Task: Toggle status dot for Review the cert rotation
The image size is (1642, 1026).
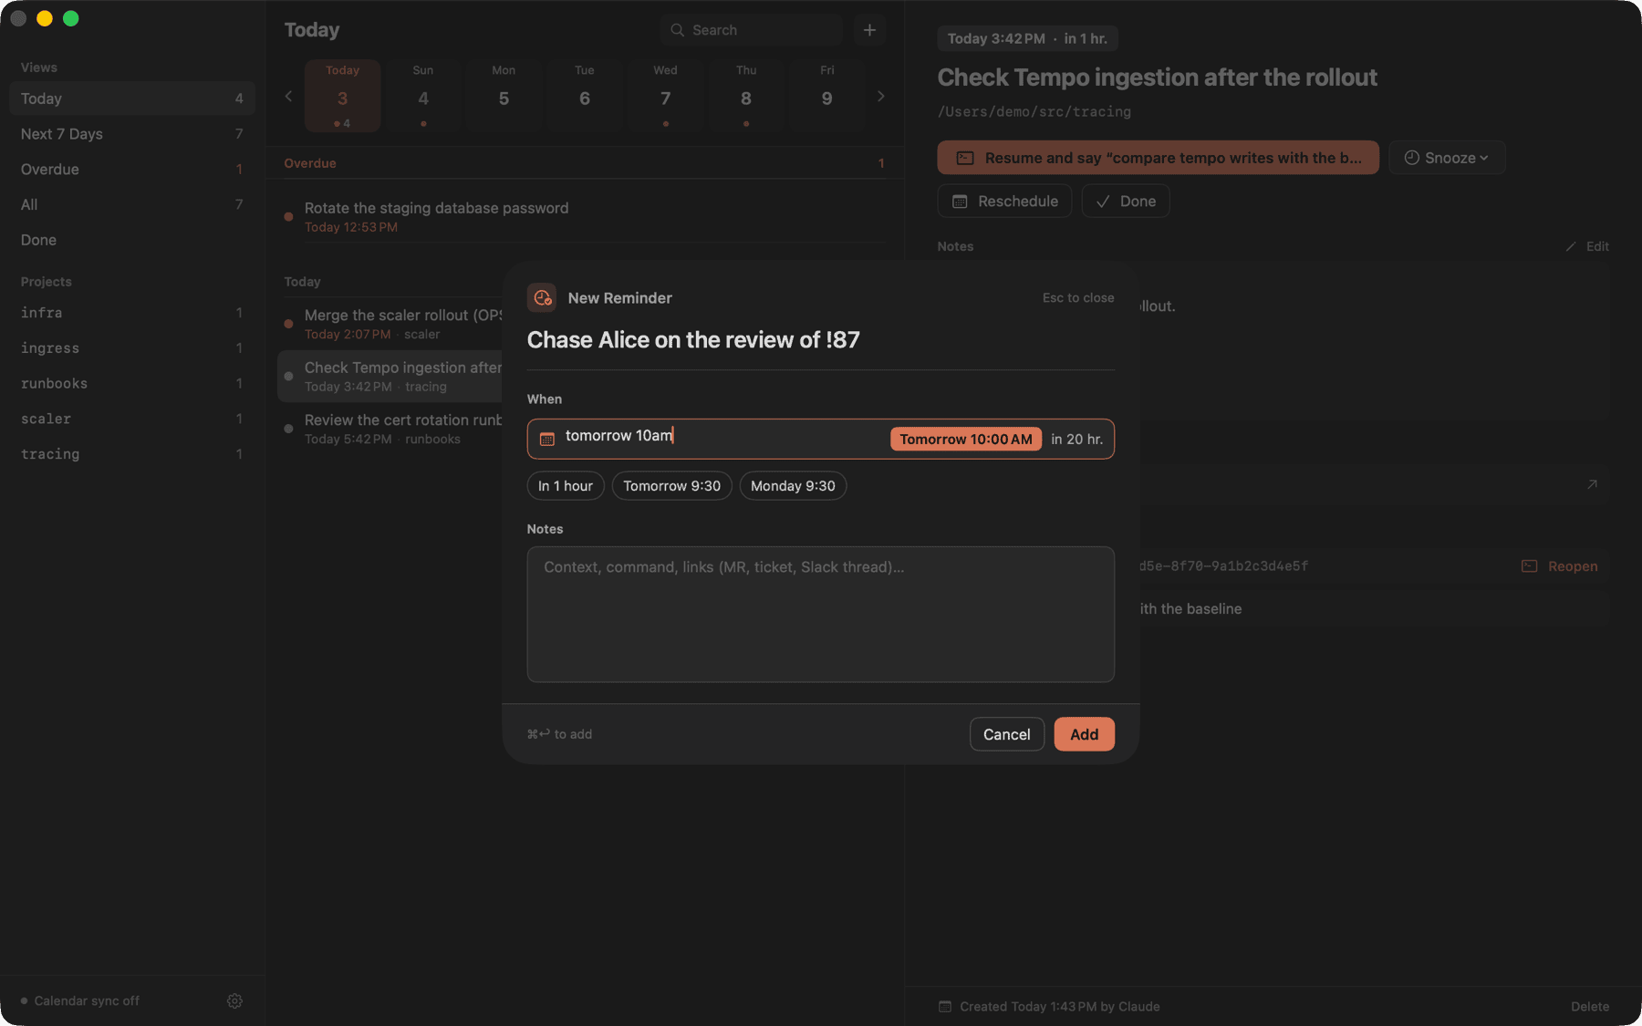Action: point(288,429)
